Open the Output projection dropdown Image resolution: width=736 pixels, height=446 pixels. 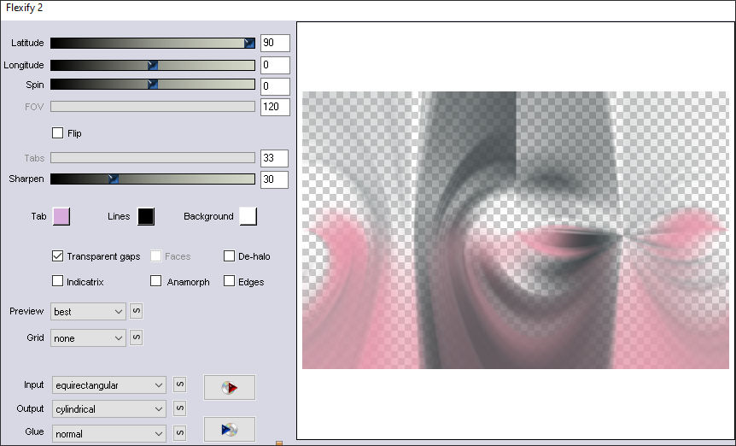[109, 409]
